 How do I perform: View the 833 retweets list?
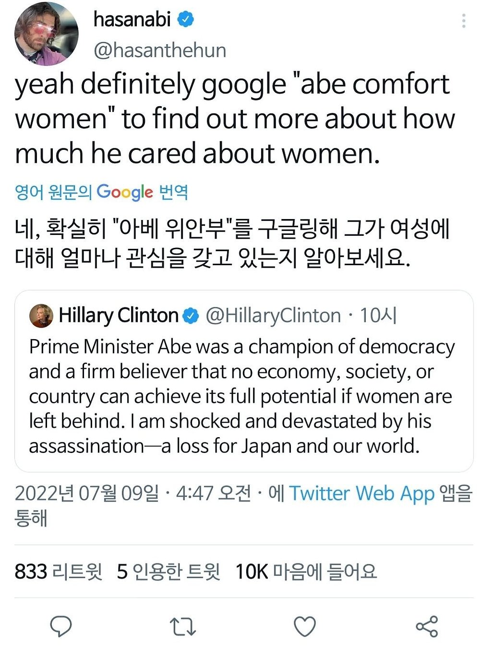58,572
